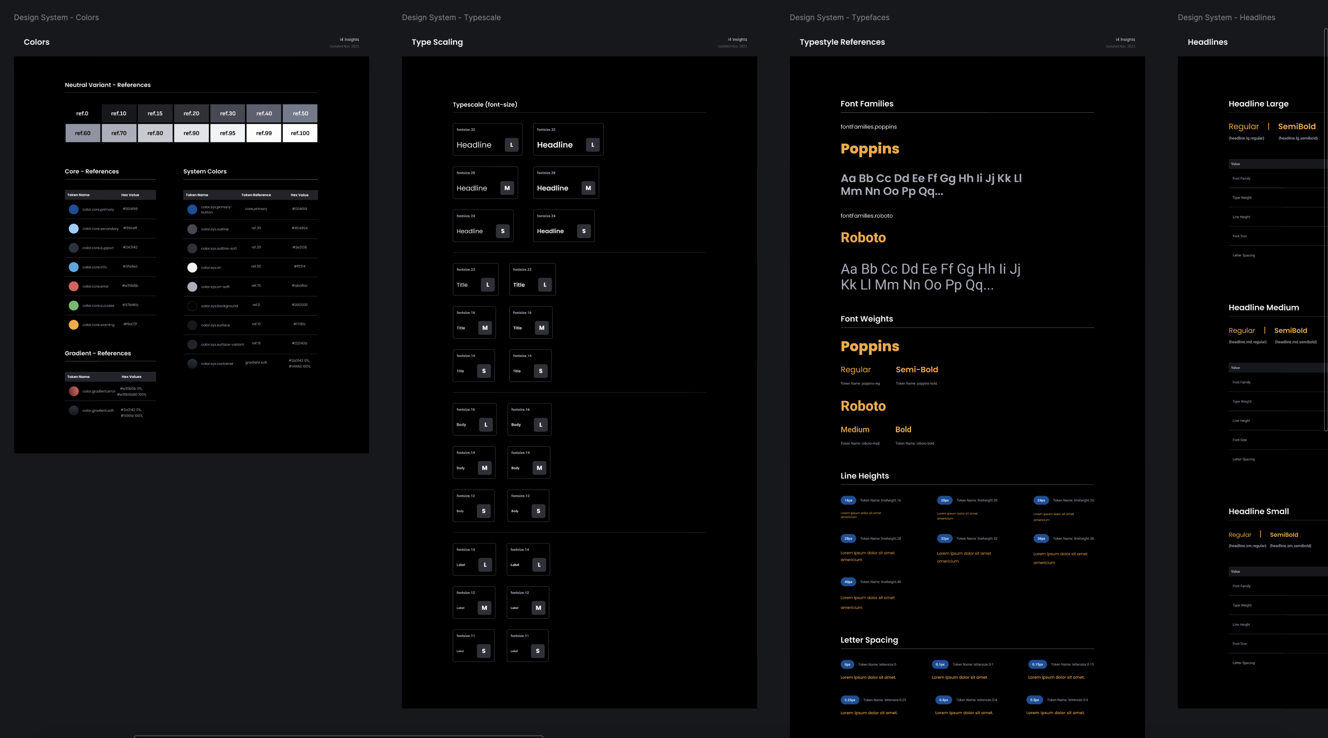Click the color.core.secondary light blue circle
Image resolution: width=1328 pixels, height=738 pixels.
tap(74, 228)
